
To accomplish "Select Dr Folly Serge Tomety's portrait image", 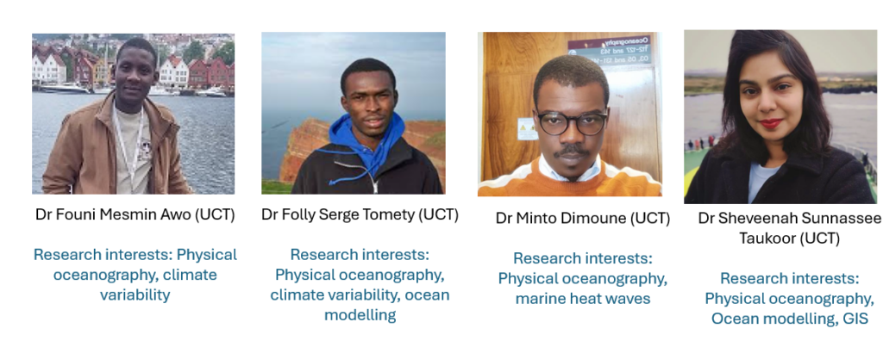I will click(353, 113).
